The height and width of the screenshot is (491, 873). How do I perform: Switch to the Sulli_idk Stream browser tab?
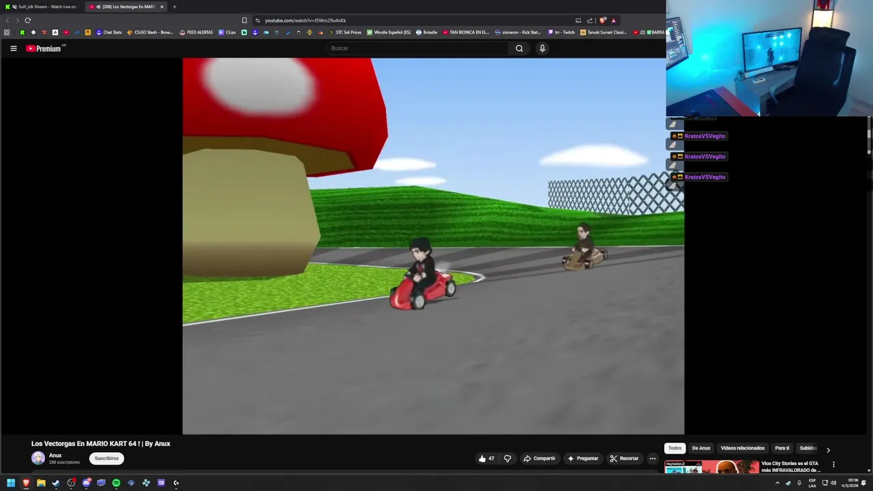[41, 7]
